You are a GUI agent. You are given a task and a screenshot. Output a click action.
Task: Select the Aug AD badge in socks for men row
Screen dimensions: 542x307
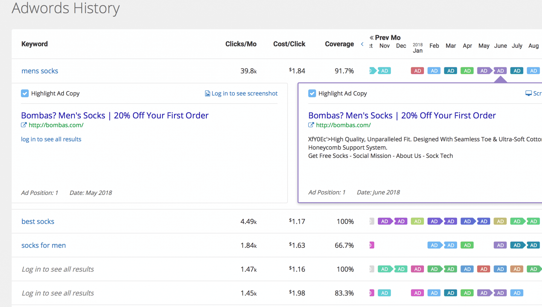(x=534, y=245)
